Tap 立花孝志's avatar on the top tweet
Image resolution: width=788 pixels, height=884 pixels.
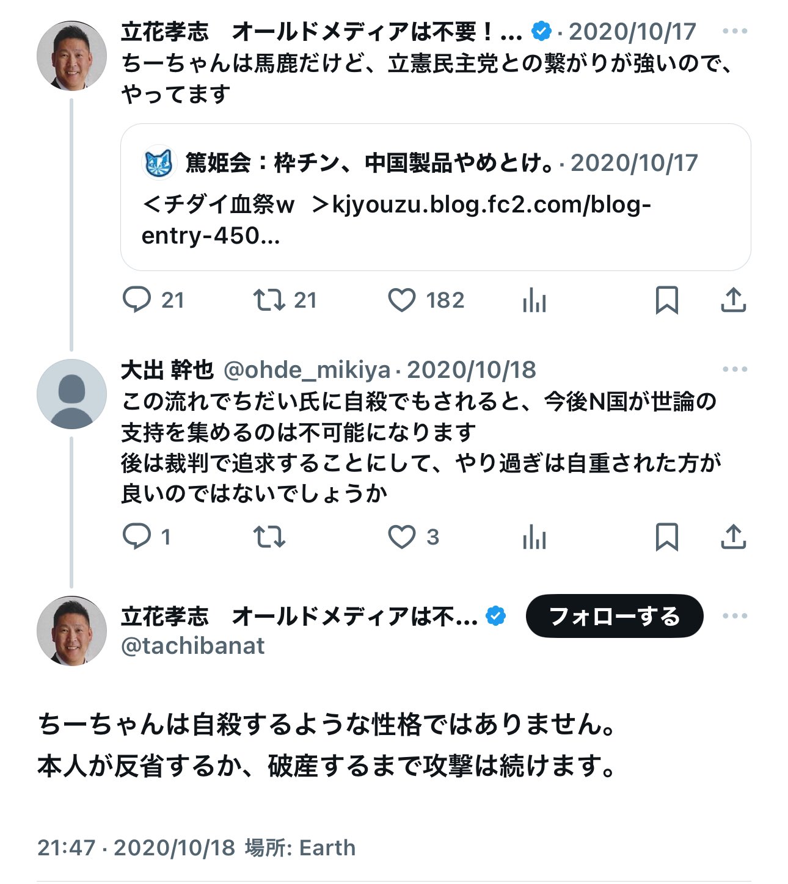click(72, 56)
